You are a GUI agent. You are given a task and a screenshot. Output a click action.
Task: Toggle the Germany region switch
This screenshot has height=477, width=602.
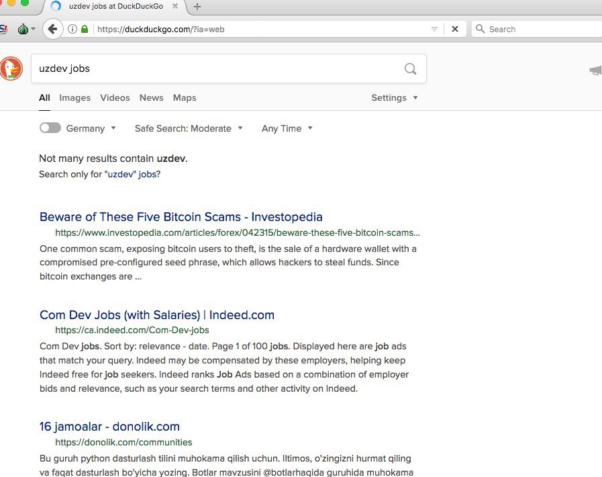pyautogui.click(x=50, y=128)
